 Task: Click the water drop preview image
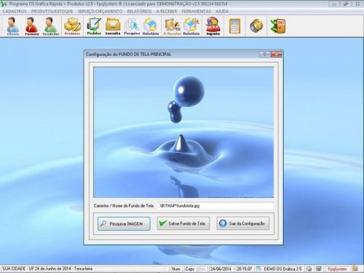pyautogui.click(x=183, y=132)
